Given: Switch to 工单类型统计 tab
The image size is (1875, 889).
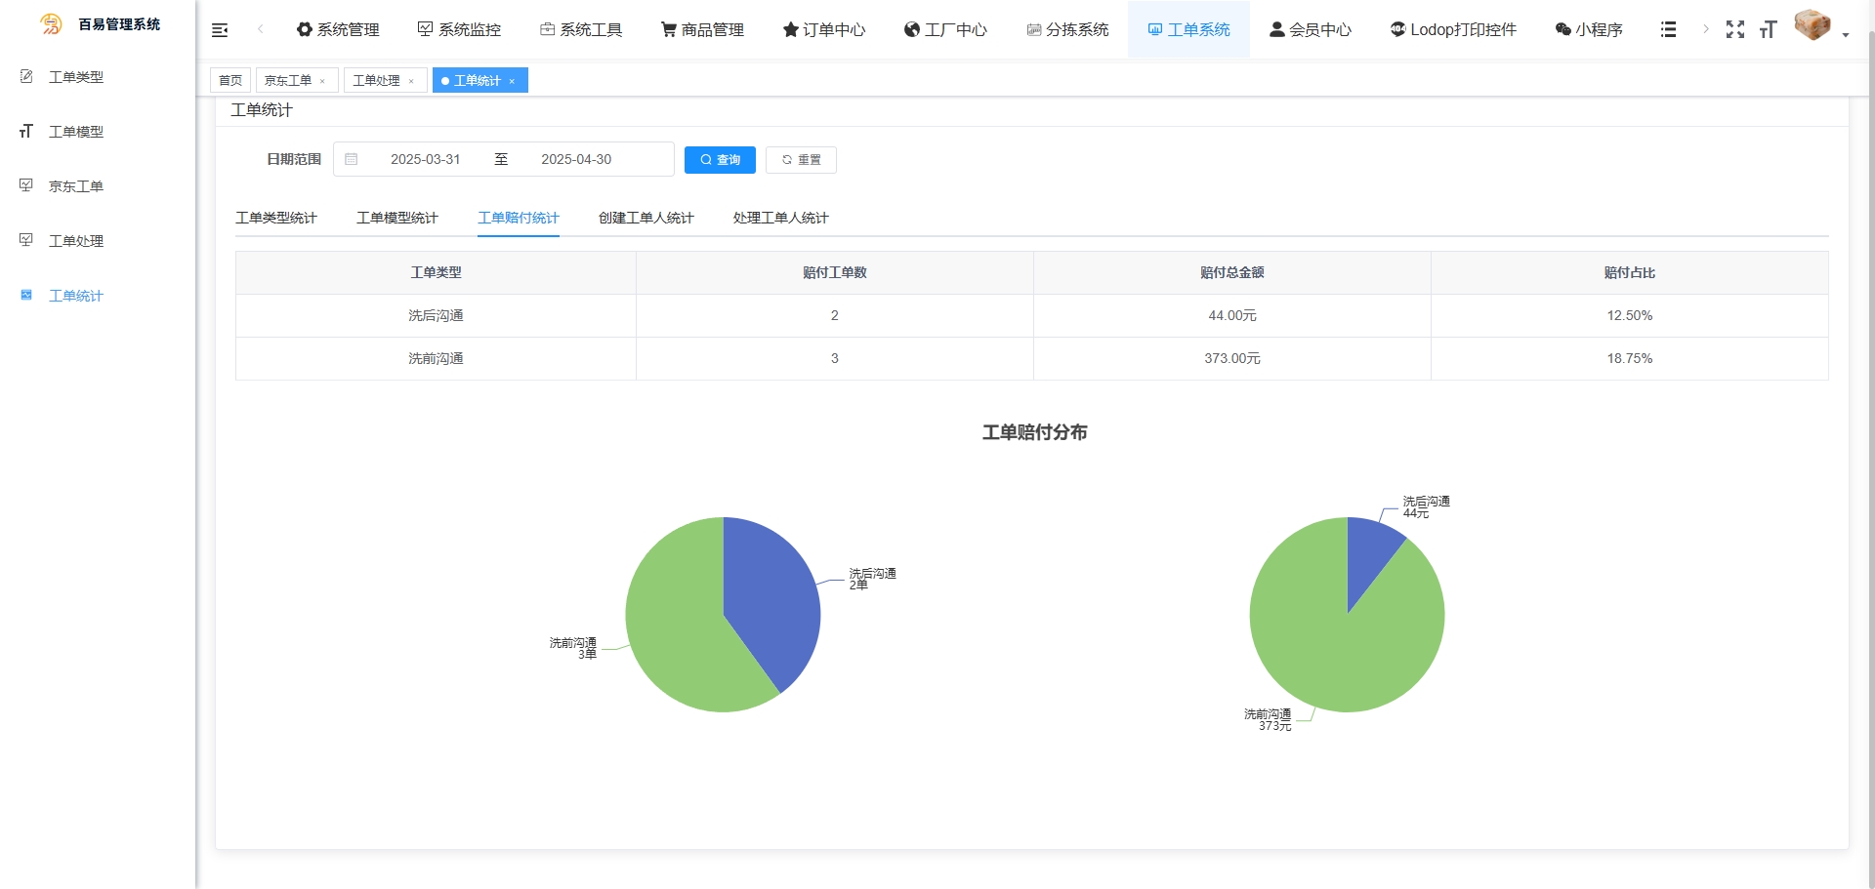Looking at the screenshot, I should [276, 218].
